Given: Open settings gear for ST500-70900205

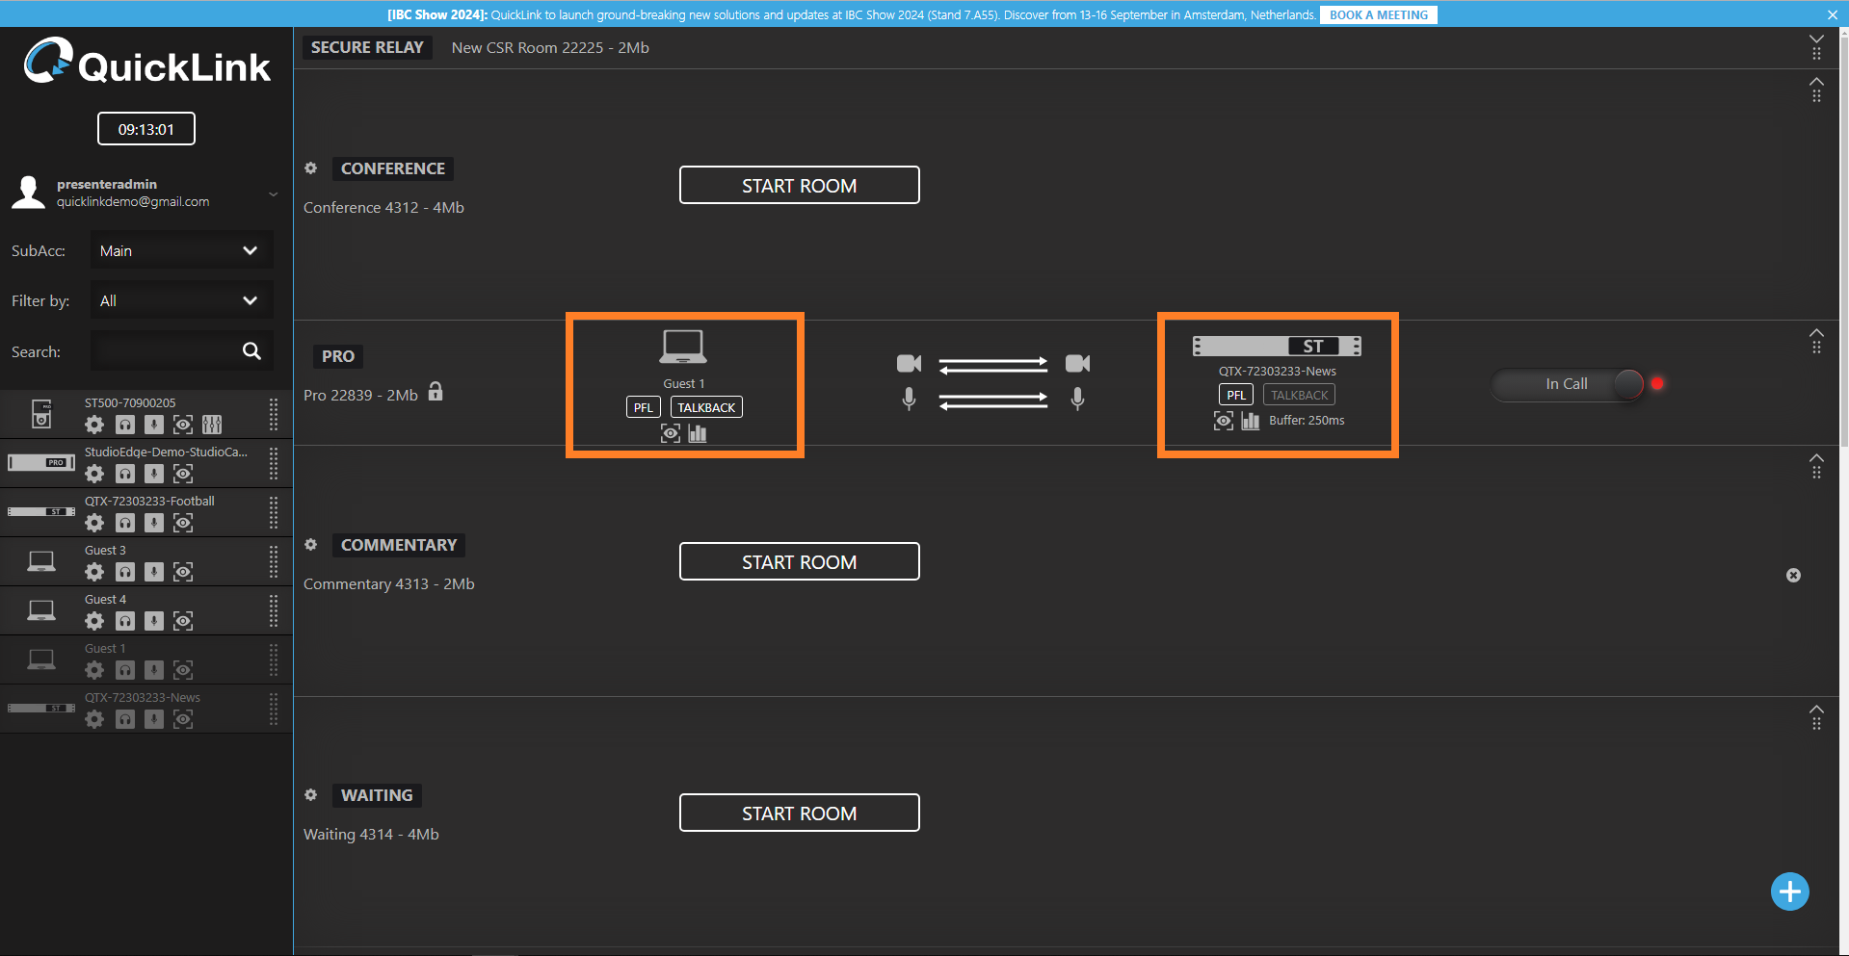Looking at the screenshot, I should [94, 425].
